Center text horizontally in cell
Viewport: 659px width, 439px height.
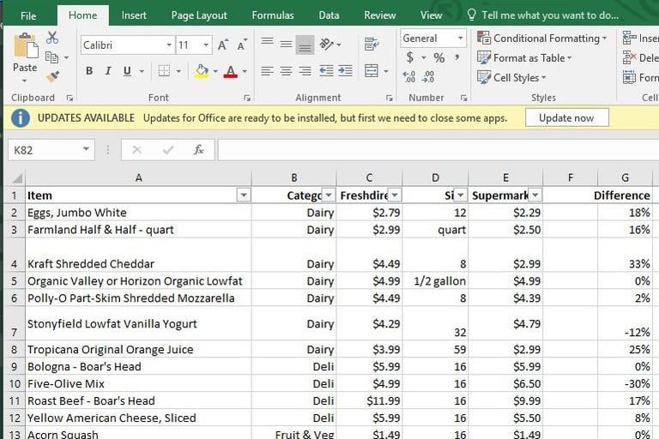(287, 71)
